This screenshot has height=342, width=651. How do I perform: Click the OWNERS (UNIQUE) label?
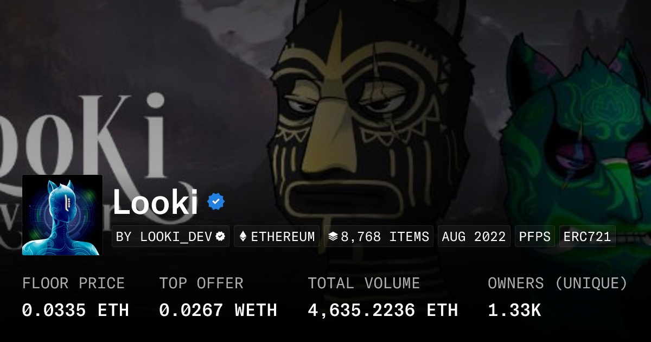(558, 283)
